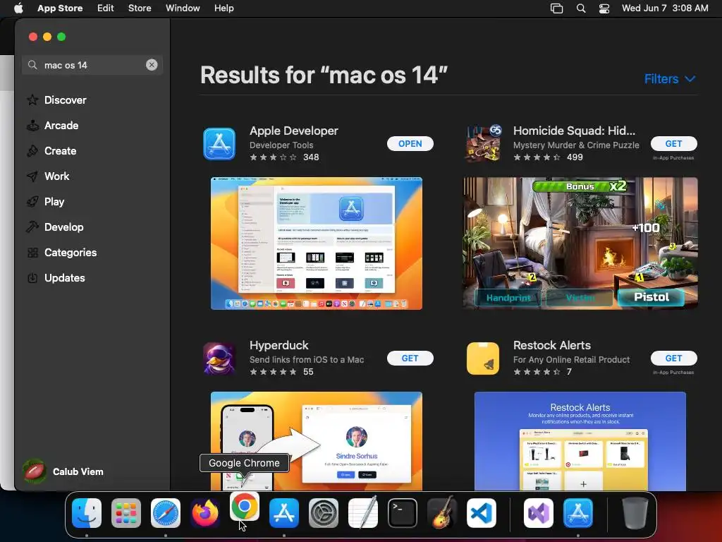Clear the search field text
The width and height of the screenshot is (722, 542).
pos(152,65)
